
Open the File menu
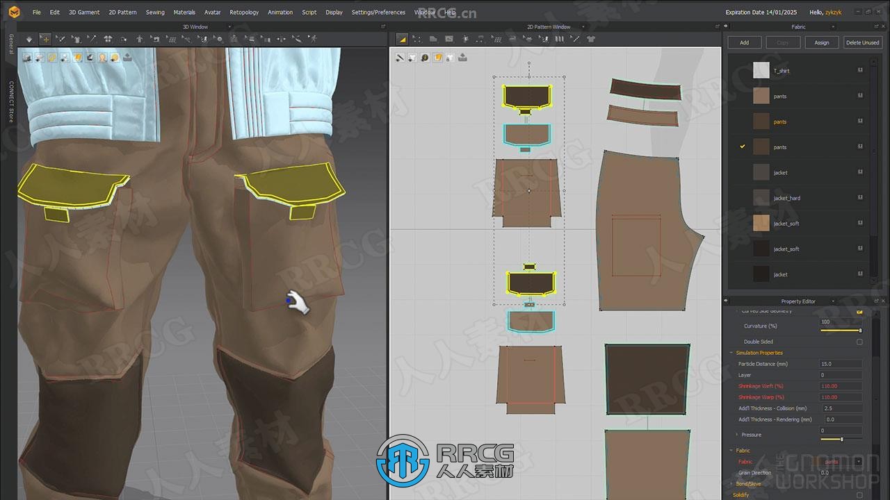36,12
